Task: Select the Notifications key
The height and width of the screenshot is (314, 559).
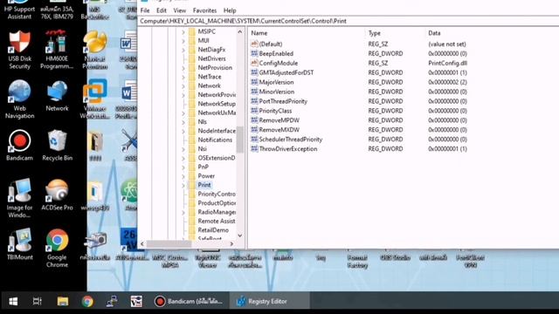Action: tap(215, 140)
